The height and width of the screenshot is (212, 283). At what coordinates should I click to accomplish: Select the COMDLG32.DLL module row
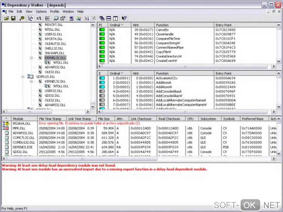click(139, 142)
